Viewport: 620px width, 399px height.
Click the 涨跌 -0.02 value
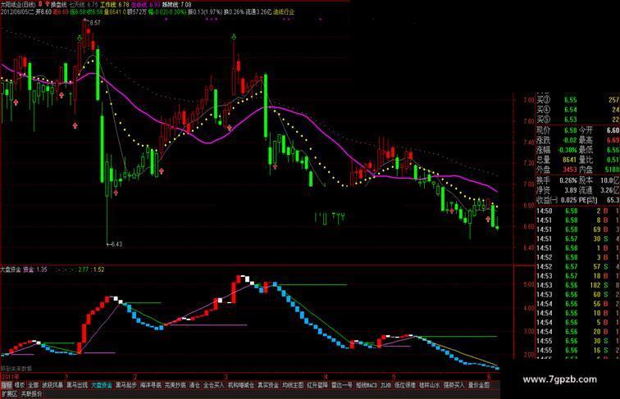569,140
